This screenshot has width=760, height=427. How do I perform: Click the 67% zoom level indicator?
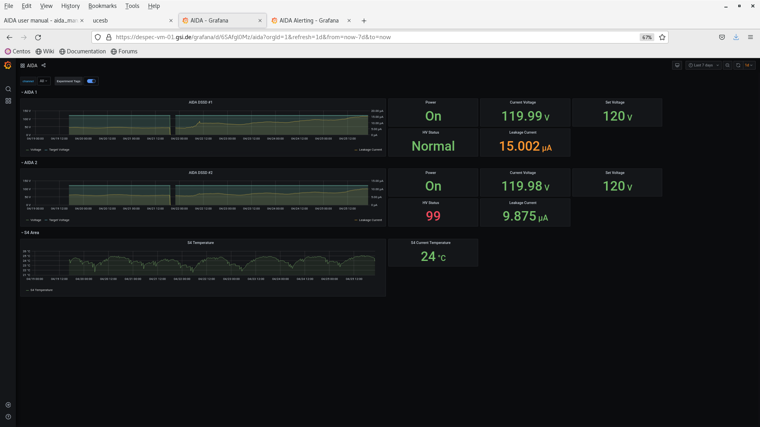click(x=647, y=37)
